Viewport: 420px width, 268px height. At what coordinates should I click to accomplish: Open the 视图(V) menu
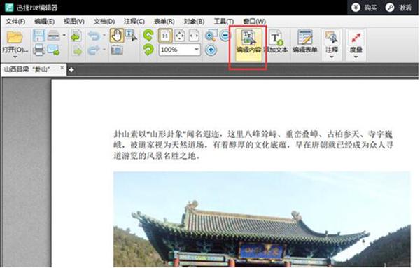(x=74, y=22)
